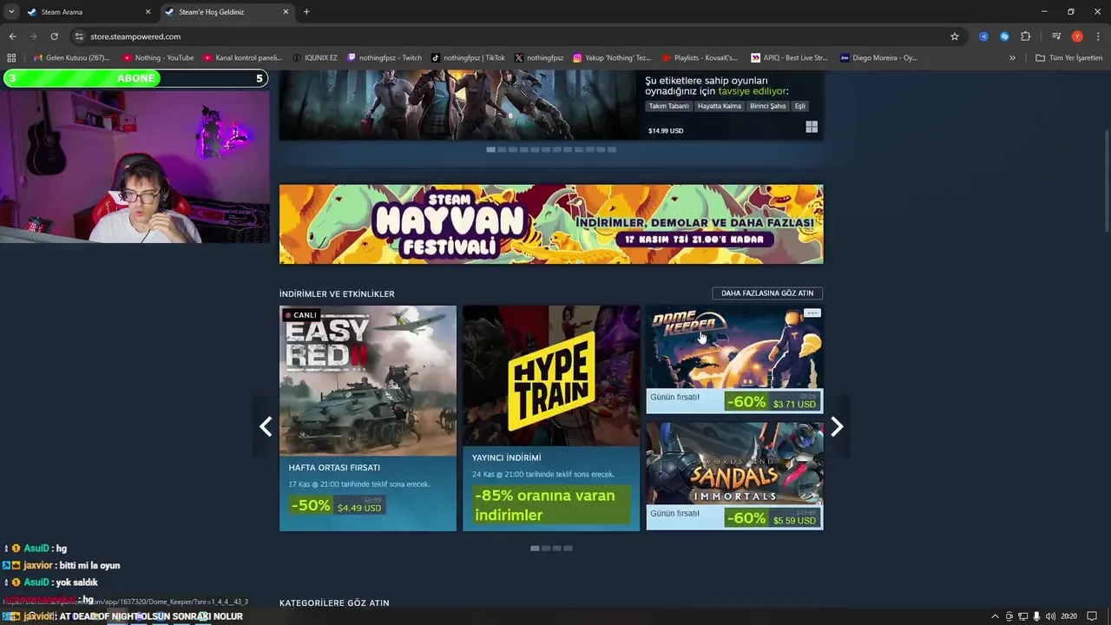The image size is (1111, 625).
Task: Open the Diego Moreira bookmark
Action: (878, 58)
